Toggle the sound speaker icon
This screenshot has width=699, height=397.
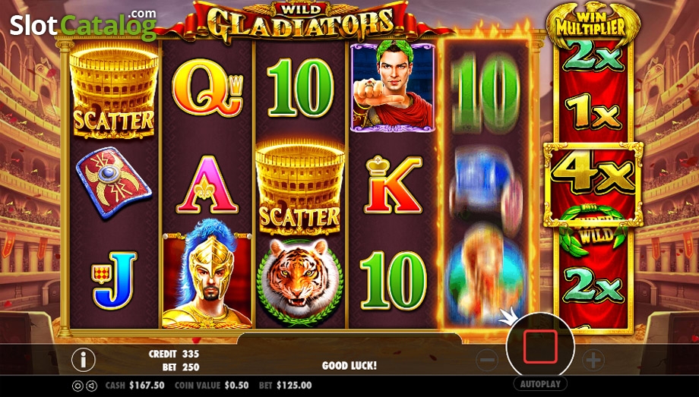tap(91, 386)
